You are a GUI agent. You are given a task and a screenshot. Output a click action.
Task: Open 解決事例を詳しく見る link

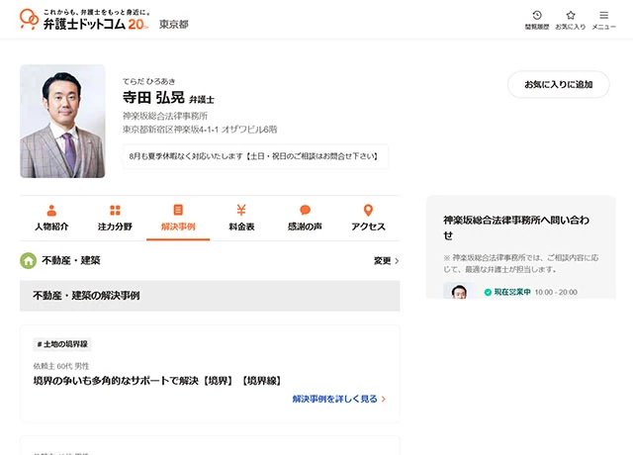(x=338, y=399)
